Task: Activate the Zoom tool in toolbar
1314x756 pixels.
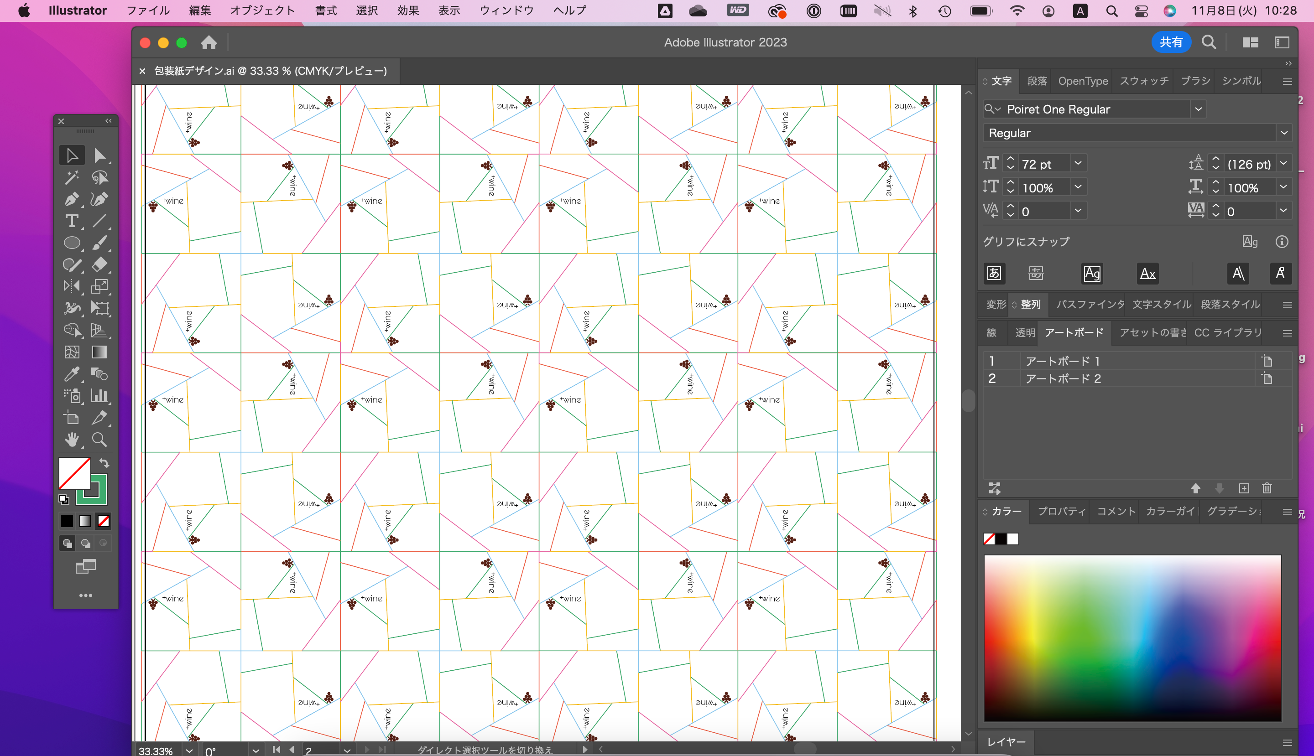Action: pos(99,440)
